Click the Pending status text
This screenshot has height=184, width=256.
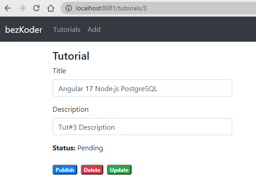(x=90, y=148)
